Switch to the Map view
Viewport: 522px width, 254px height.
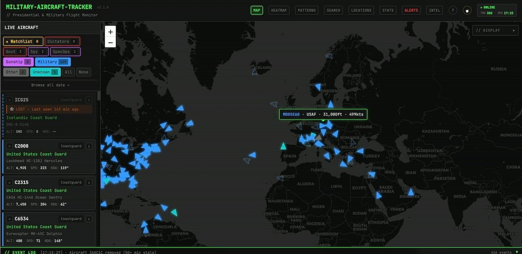[257, 10]
